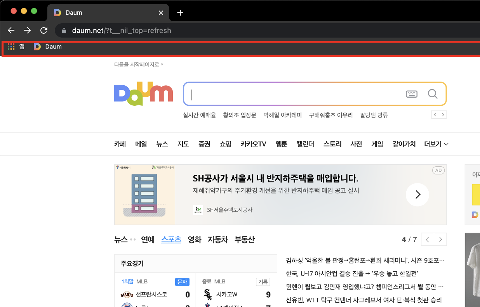Switch to the 부동산 content tab

point(245,240)
